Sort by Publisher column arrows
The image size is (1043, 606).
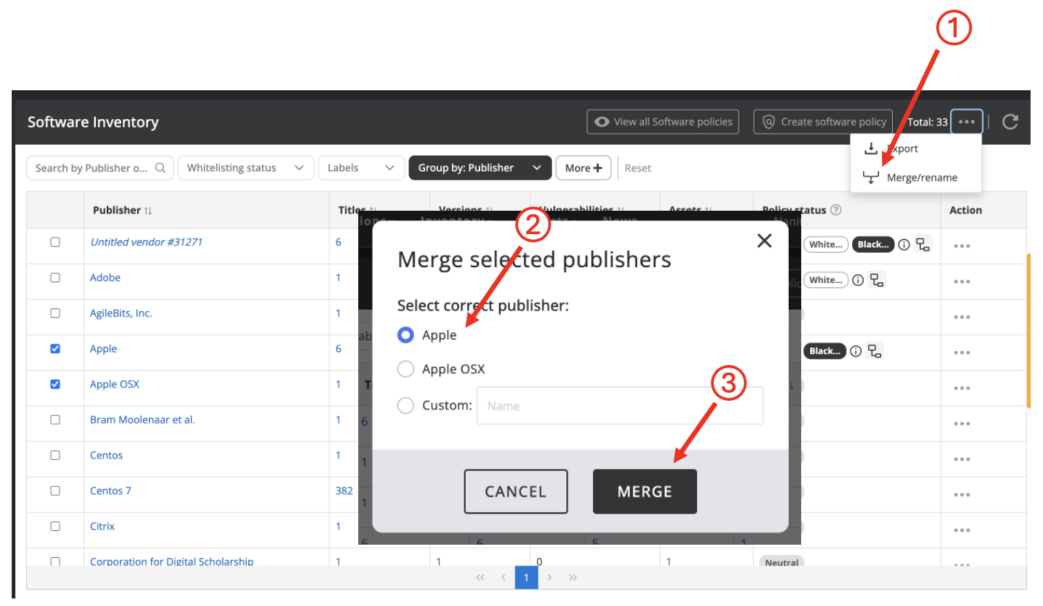[148, 211]
